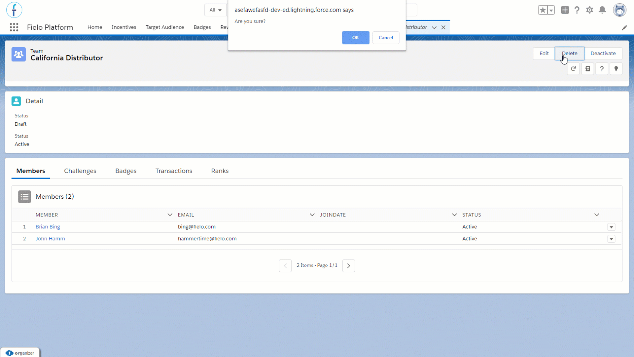The width and height of the screenshot is (634, 357).
Task: Open STATUS column sort menu
Action: (x=597, y=215)
